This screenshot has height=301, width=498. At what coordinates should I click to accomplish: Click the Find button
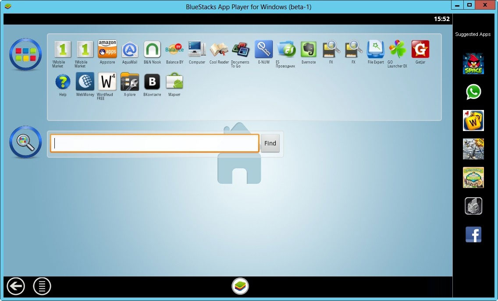pos(270,143)
